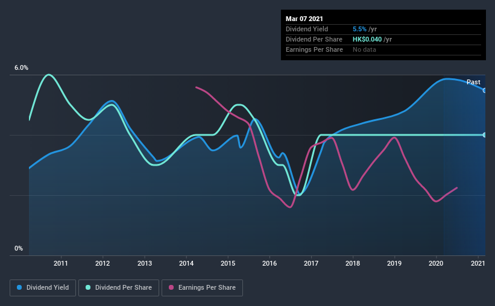Select the 2020 label on the time axis
The image size is (495, 306).
pyautogui.click(x=436, y=263)
